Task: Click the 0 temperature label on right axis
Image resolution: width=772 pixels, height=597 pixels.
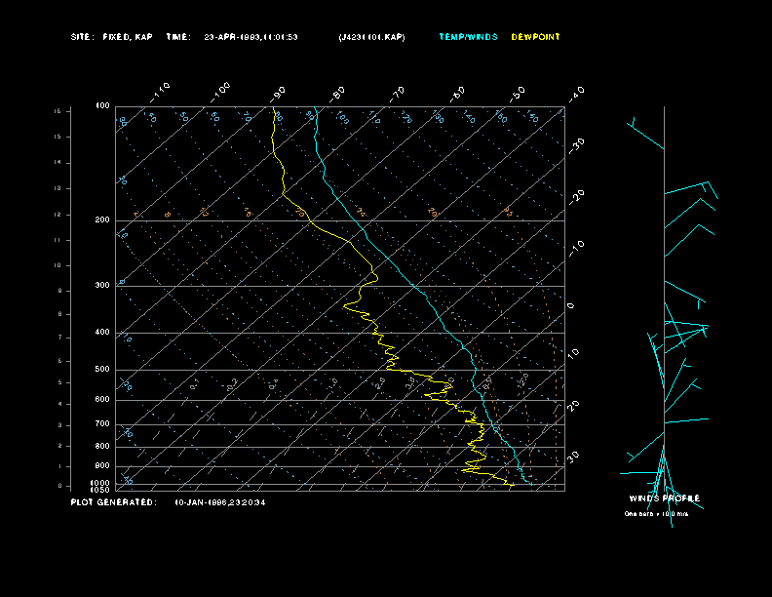Action: coord(571,305)
